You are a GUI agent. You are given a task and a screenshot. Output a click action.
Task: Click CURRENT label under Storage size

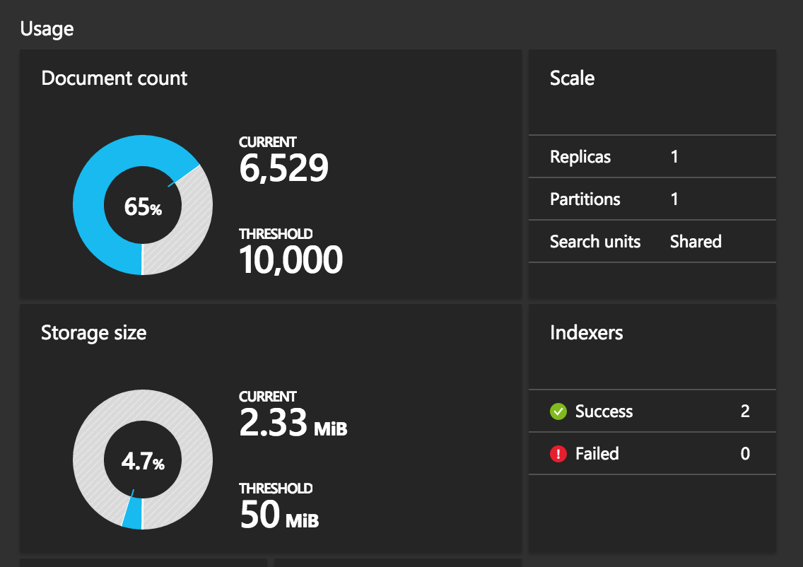[x=267, y=397]
